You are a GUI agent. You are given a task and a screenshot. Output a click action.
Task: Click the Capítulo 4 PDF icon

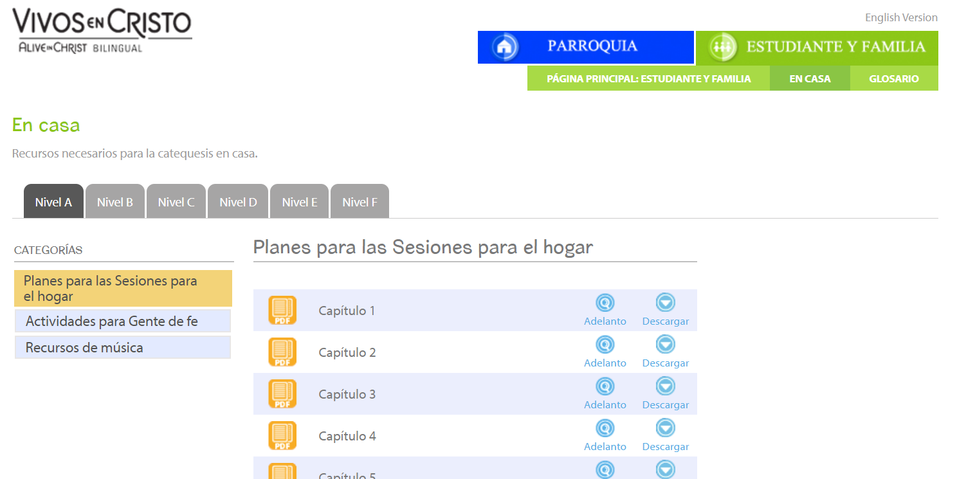coord(282,436)
